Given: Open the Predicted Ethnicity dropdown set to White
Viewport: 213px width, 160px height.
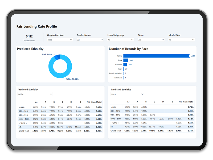Looking at the screenshot, I should 35,94.
